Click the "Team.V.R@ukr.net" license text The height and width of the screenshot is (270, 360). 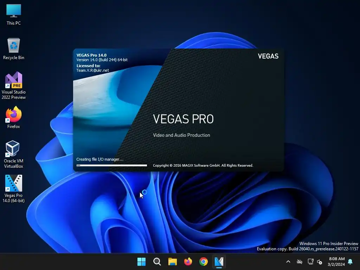(92, 70)
